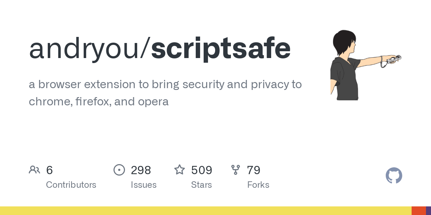Open the bold 'scriptsafe' repository name
The image size is (431, 215).
pyautogui.click(x=221, y=49)
